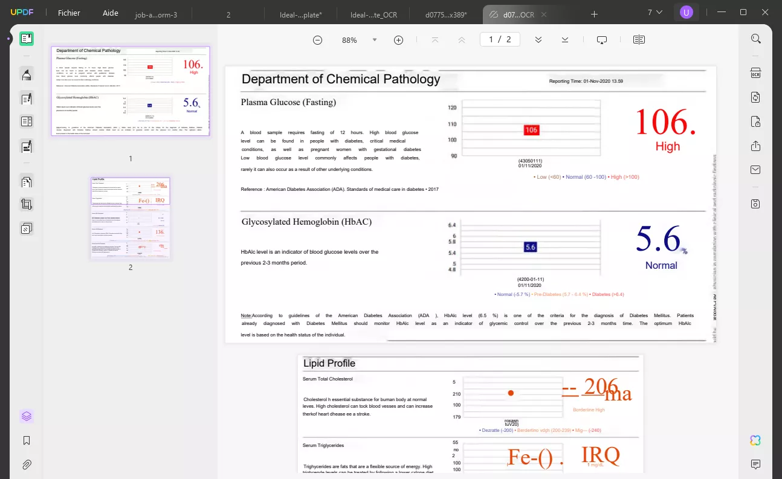Screen dimensions: 782x479
Task: Open Save as other options
Action: click(x=755, y=204)
